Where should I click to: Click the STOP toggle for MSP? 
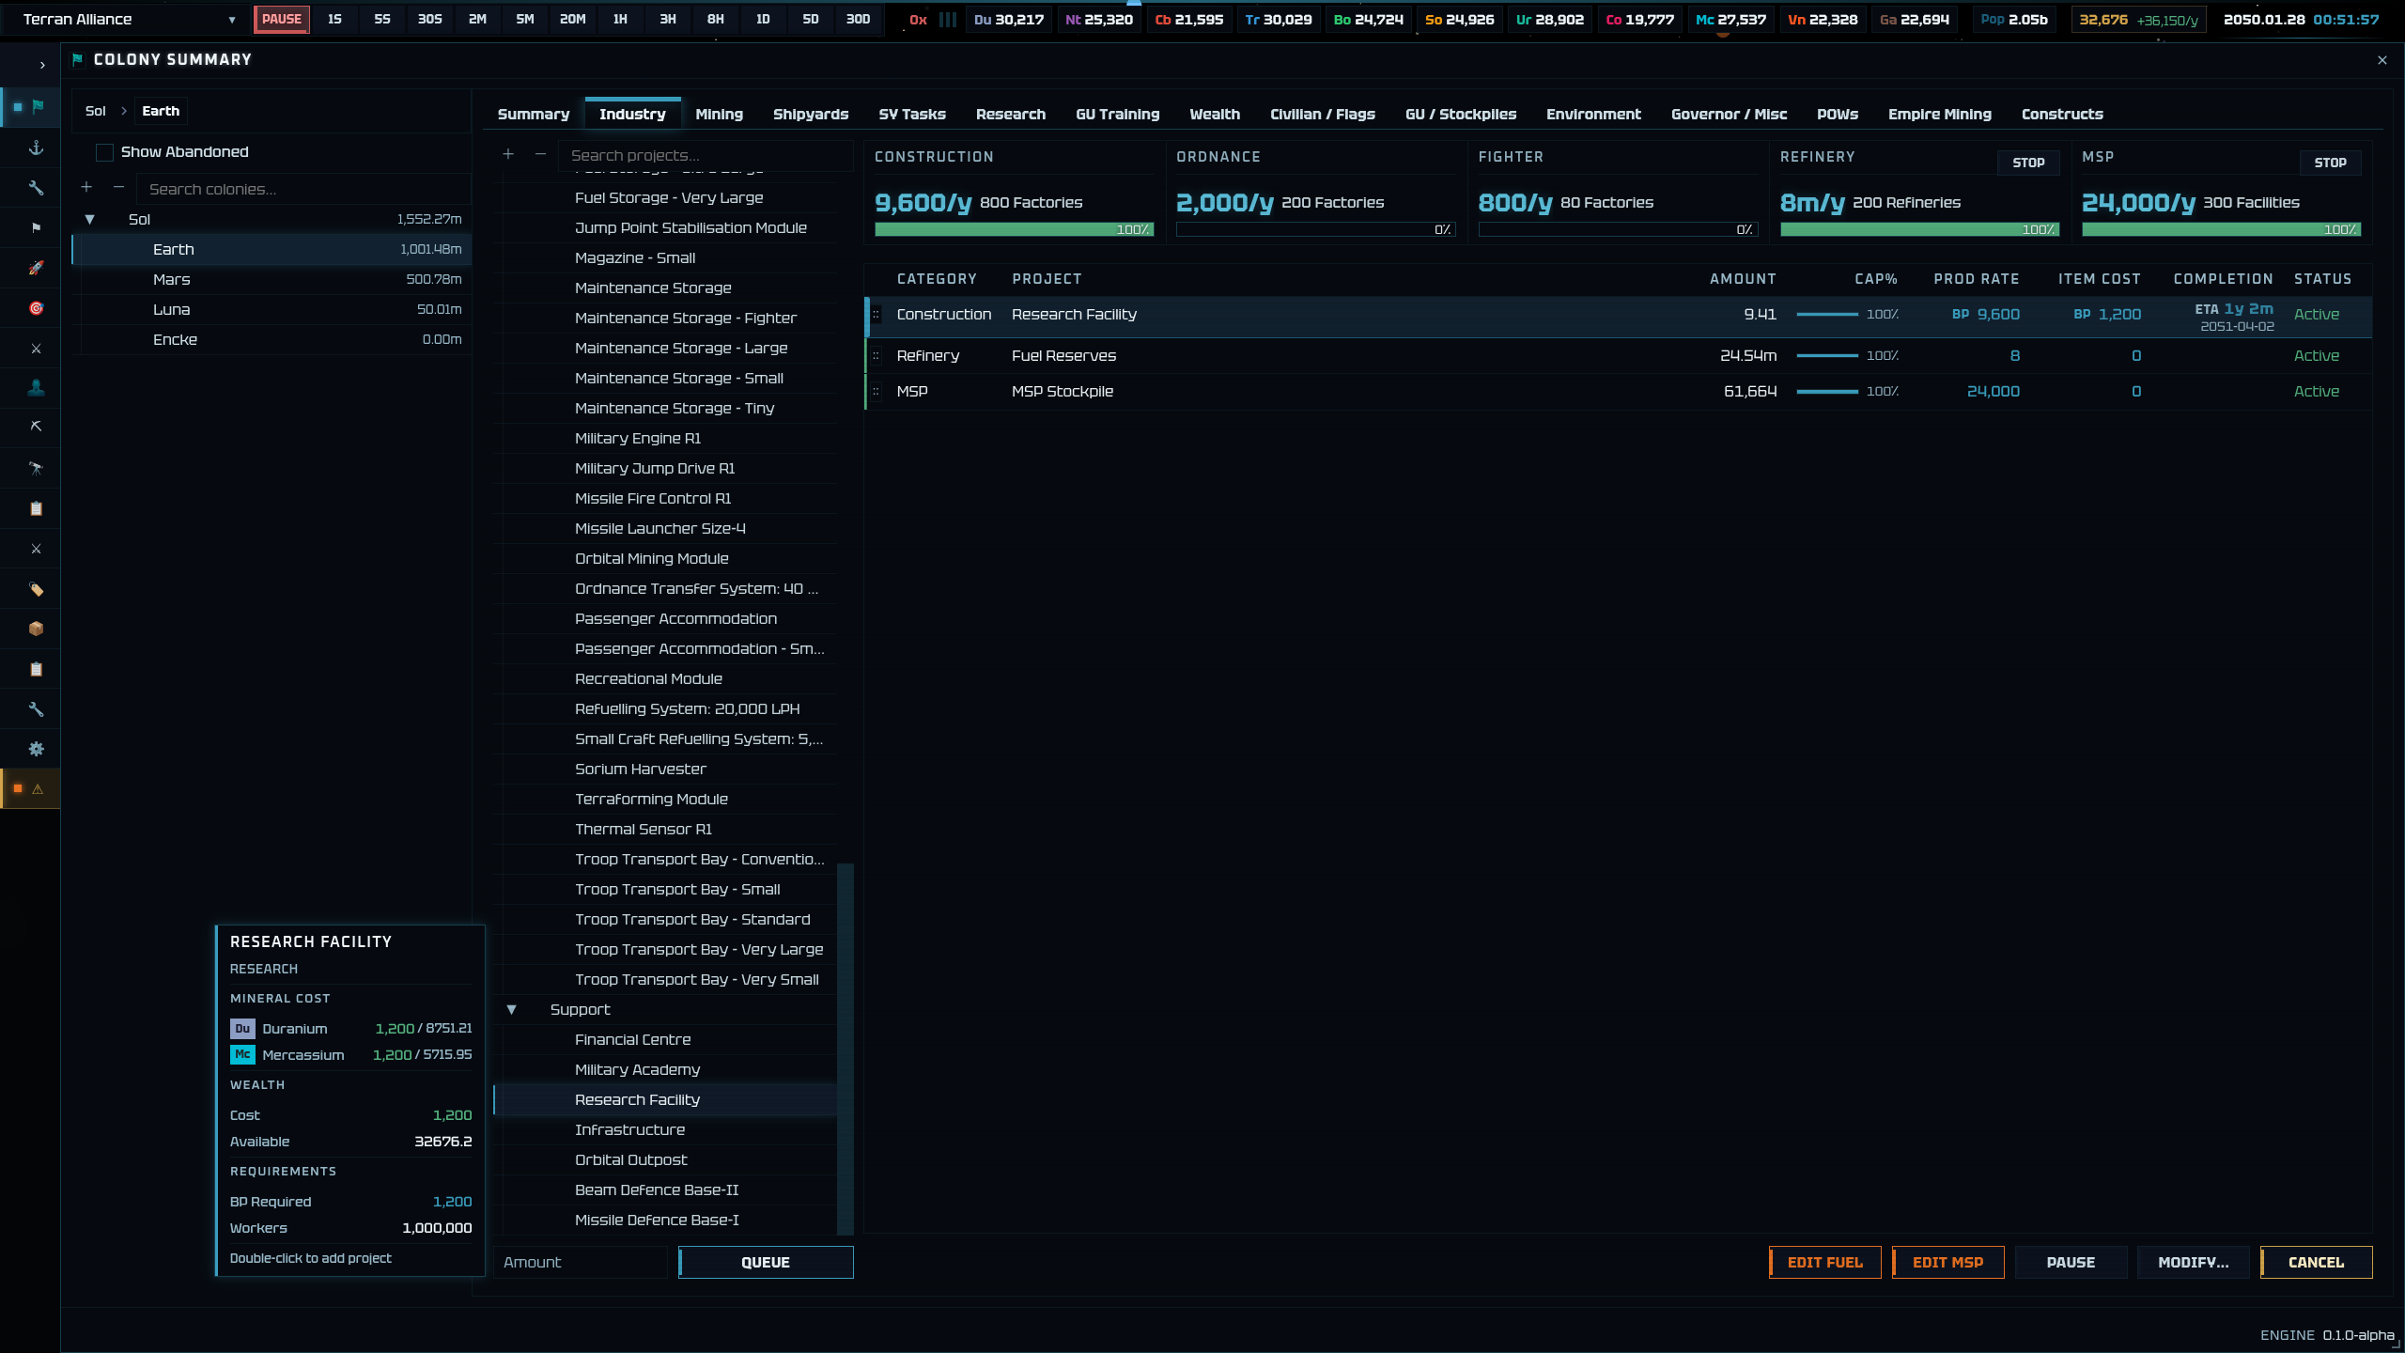(x=2330, y=163)
